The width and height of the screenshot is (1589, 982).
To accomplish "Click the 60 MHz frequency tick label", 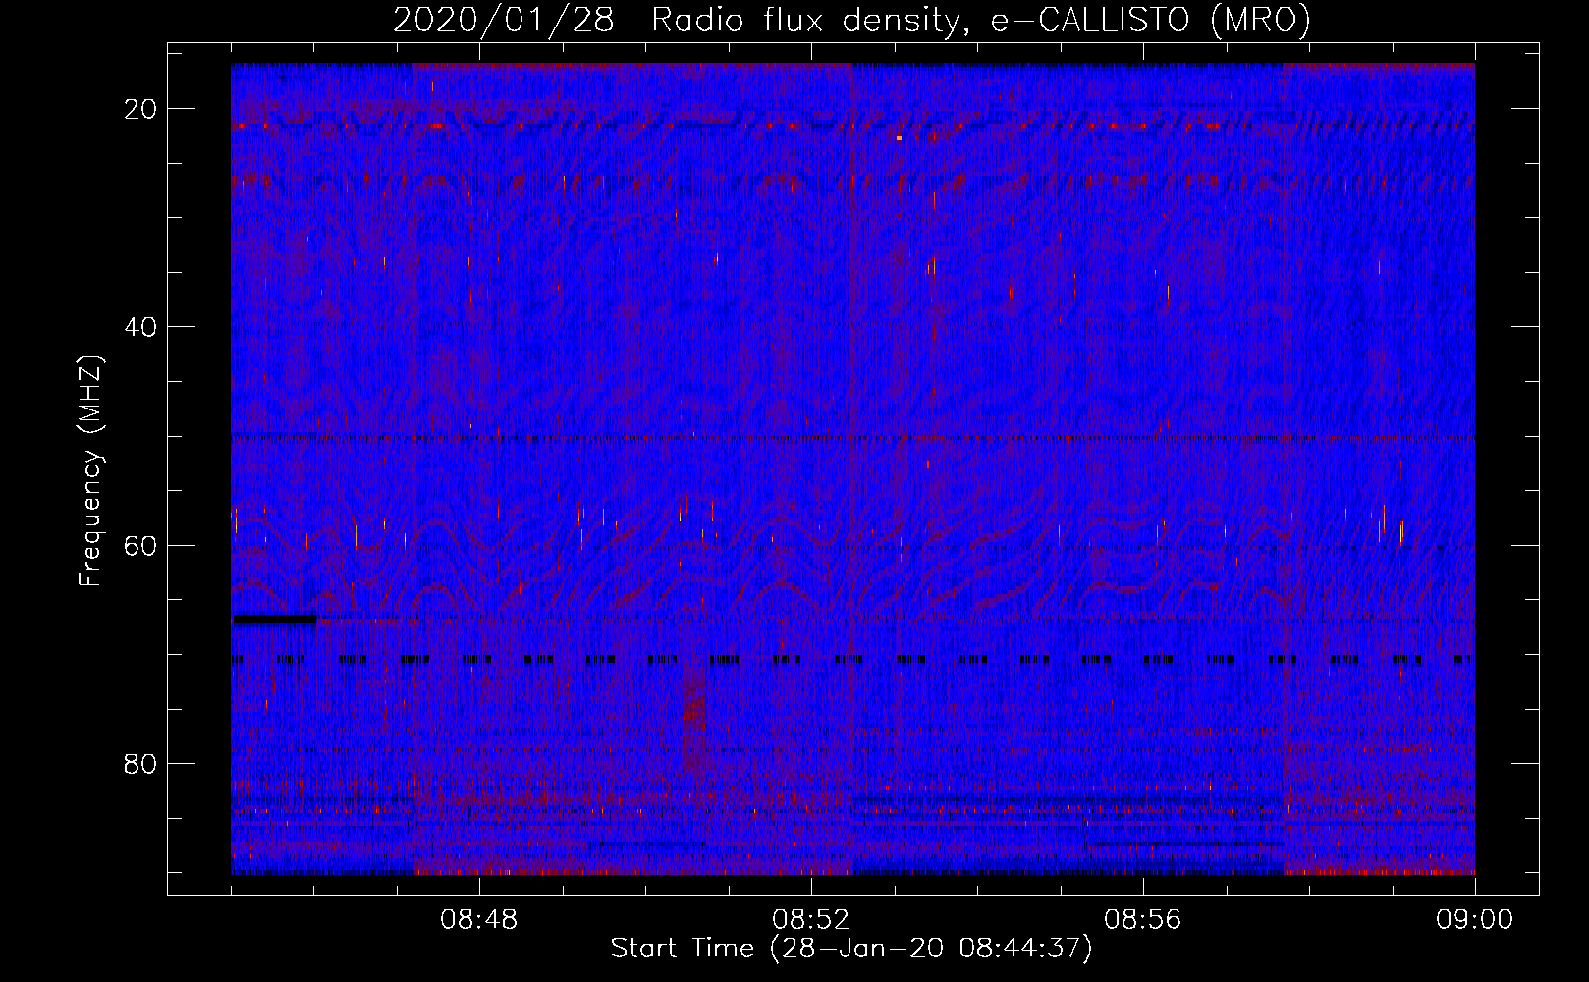I will pos(140,545).
